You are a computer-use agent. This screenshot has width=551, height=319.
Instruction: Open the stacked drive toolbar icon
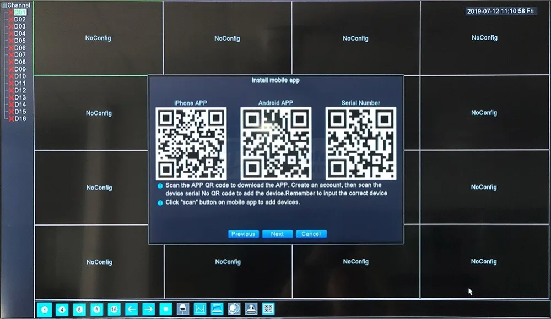click(217, 309)
